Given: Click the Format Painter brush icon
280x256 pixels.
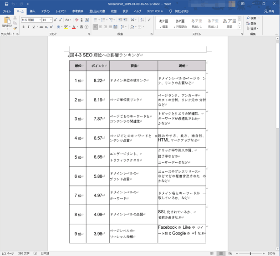Looking at the screenshot, I should click(x=15, y=28).
